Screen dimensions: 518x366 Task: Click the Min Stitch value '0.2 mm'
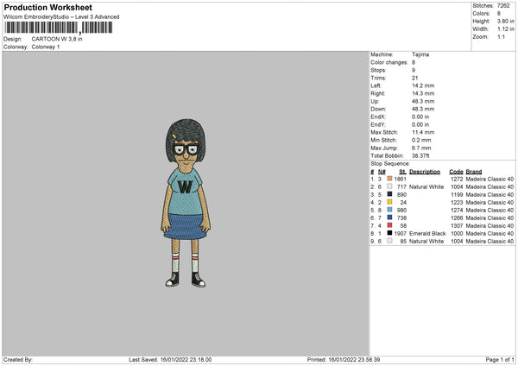point(421,140)
